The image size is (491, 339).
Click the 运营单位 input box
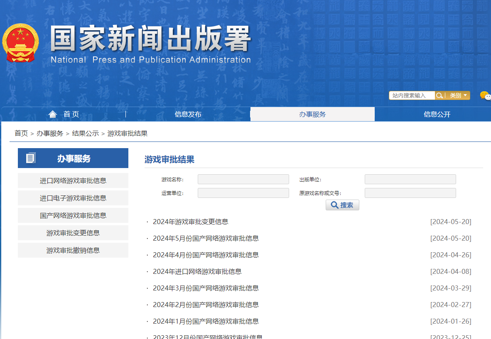tap(243, 193)
